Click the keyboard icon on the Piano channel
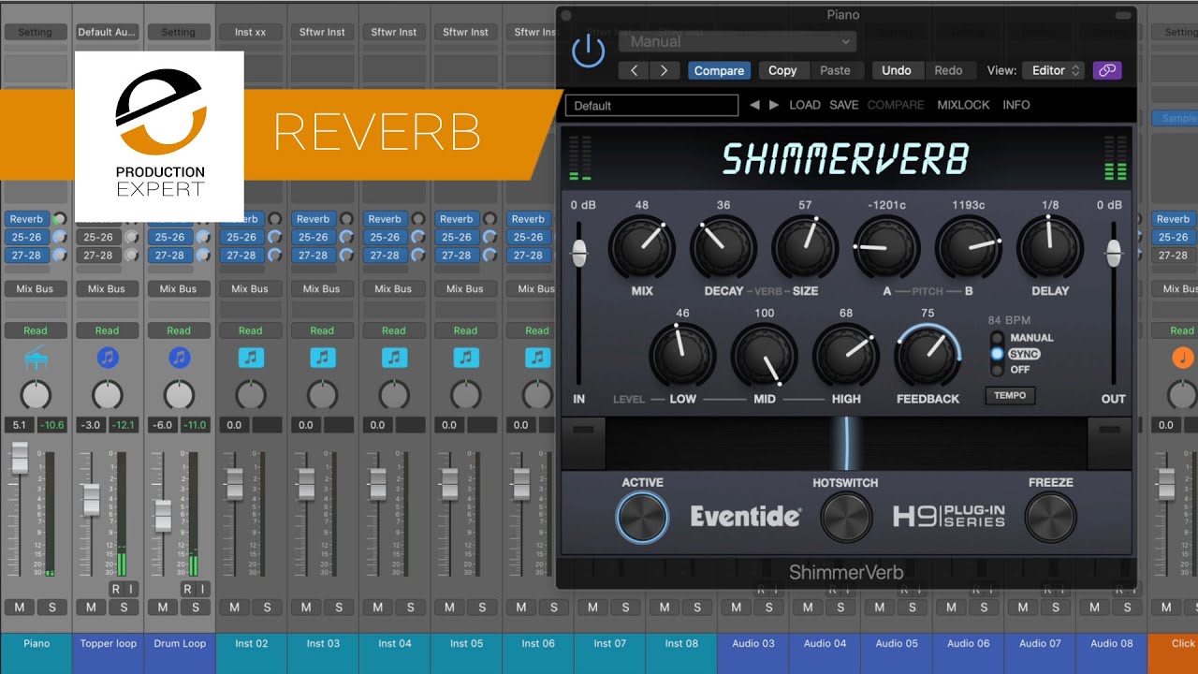 [36, 357]
